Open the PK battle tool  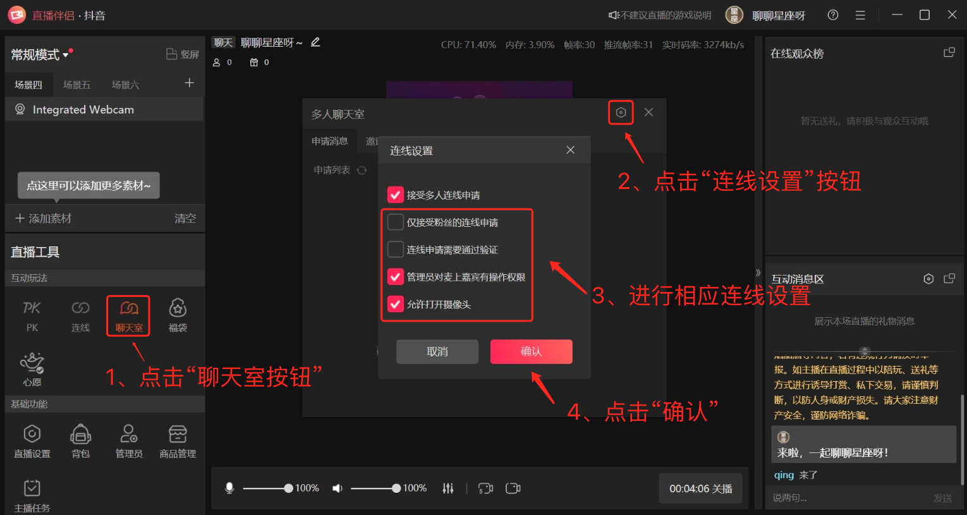(32, 315)
